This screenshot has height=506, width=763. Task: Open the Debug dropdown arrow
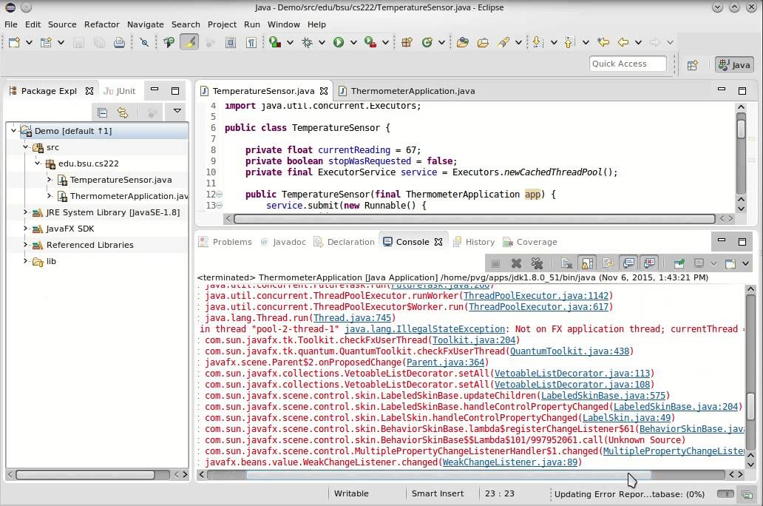coord(322,42)
